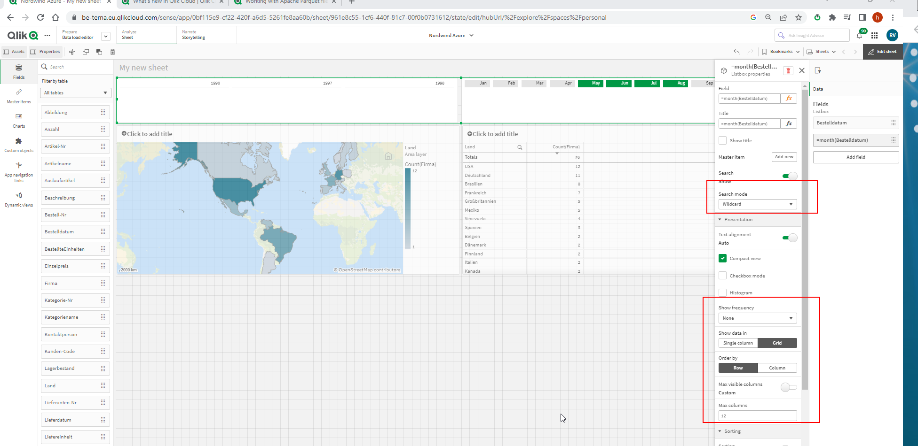918x446 pixels.
Task: Switch to the Narrate Storytelling tab
Action: click(x=193, y=35)
